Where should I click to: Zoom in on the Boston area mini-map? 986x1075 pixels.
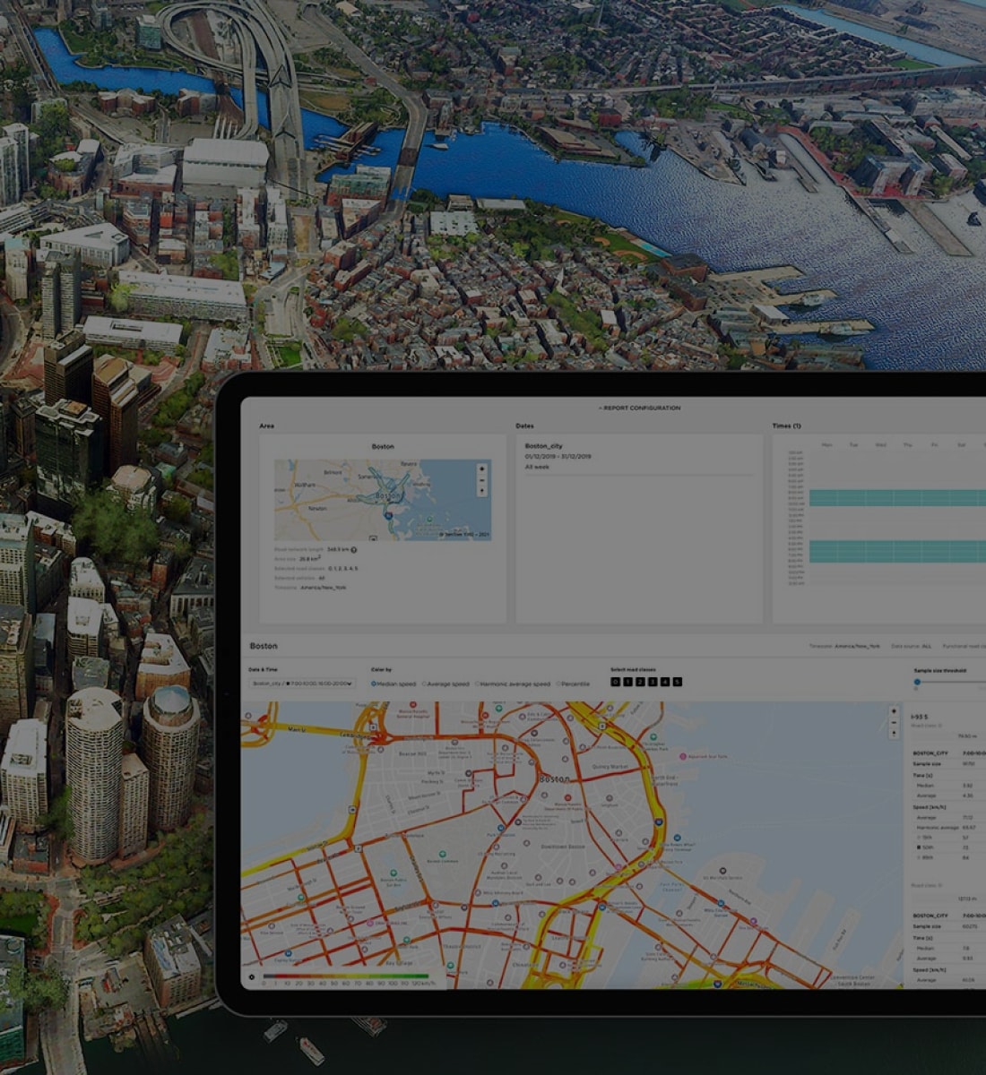(x=481, y=469)
